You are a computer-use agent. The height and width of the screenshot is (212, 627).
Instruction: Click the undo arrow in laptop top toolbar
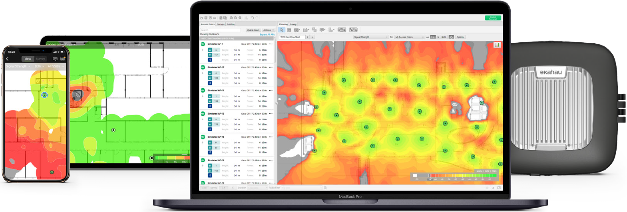253,18
